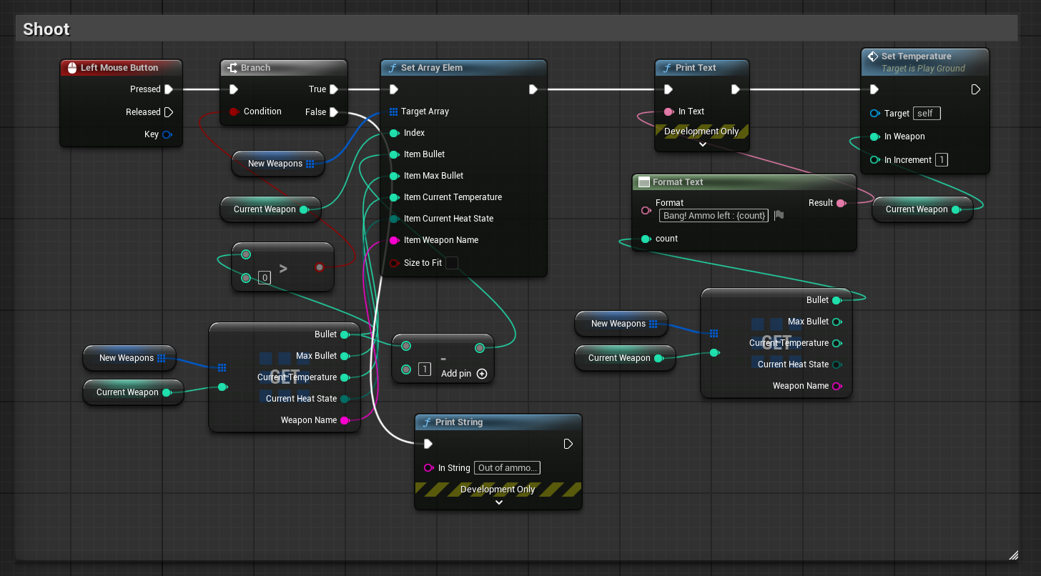Click the In String pin on Print String
Image resolution: width=1041 pixels, height=576 pixels.
coord(428,468)
